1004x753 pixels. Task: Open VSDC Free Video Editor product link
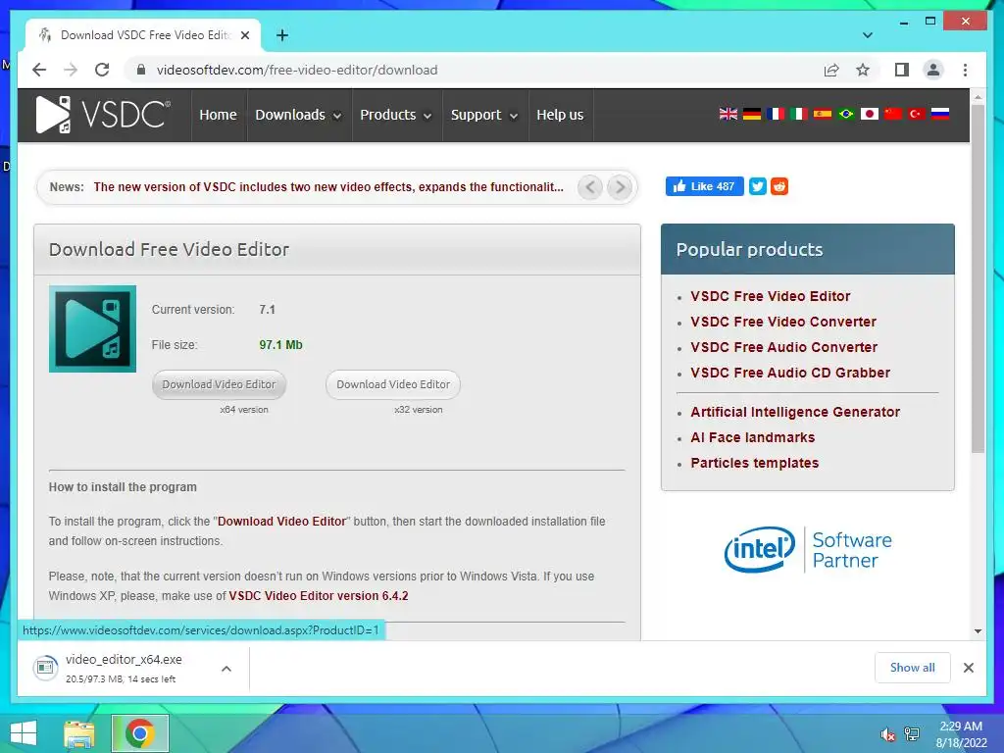[771, 296]
